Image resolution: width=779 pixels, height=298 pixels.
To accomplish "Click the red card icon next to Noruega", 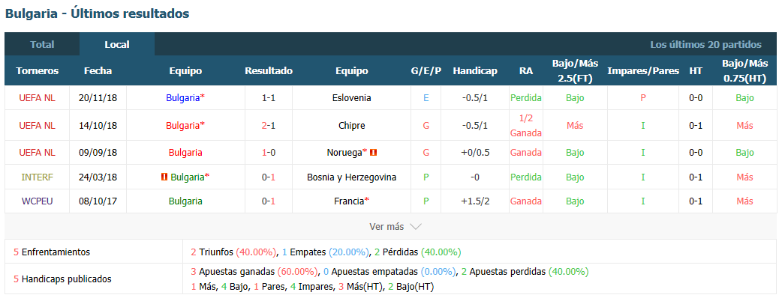I will [x=374, y=153].
